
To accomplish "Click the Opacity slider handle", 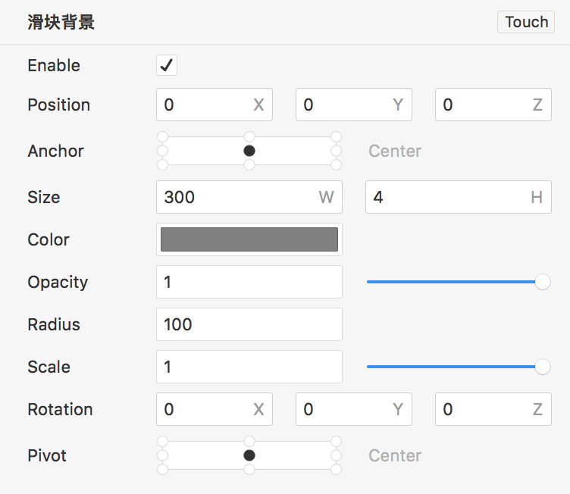I will [x=543, y=282].
